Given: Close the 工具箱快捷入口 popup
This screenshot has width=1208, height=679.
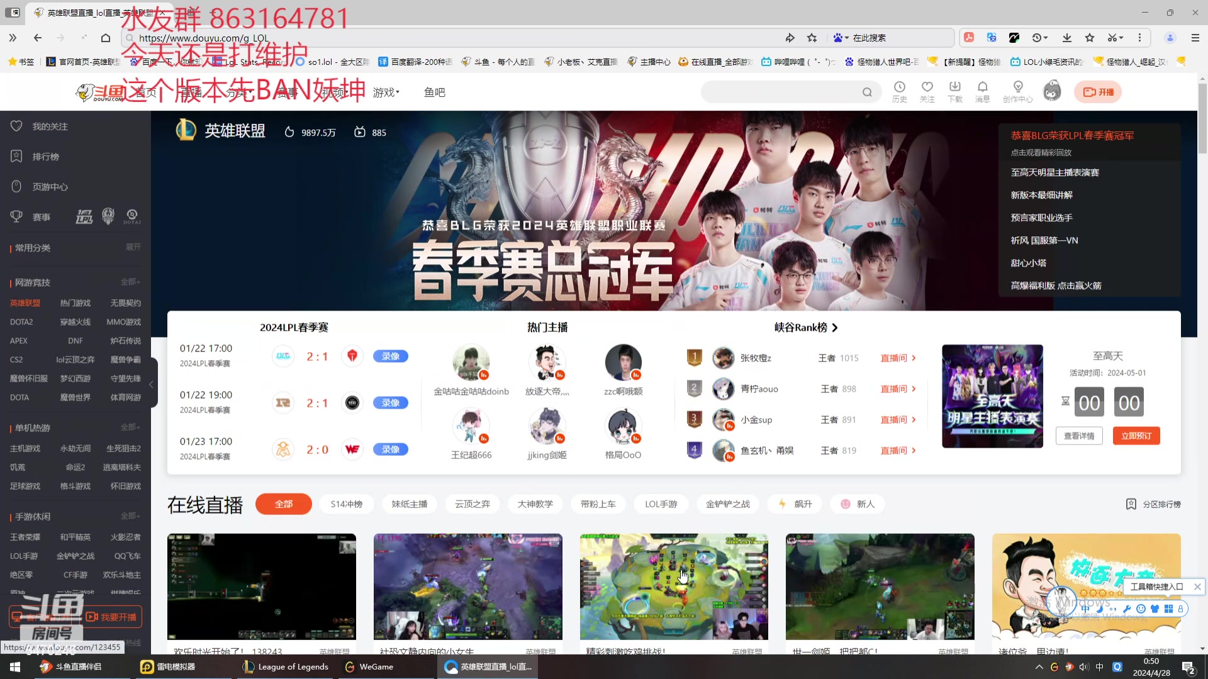Looking at the screenshot, I should pos(1197,587).
